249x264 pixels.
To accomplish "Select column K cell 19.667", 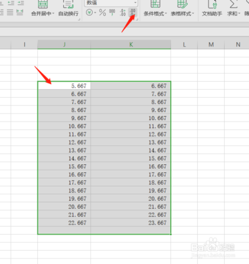I will tap(131, 191).
